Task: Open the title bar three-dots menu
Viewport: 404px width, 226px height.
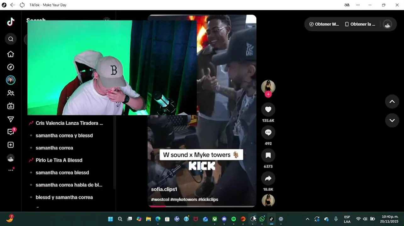Action: tap(358, 5)
